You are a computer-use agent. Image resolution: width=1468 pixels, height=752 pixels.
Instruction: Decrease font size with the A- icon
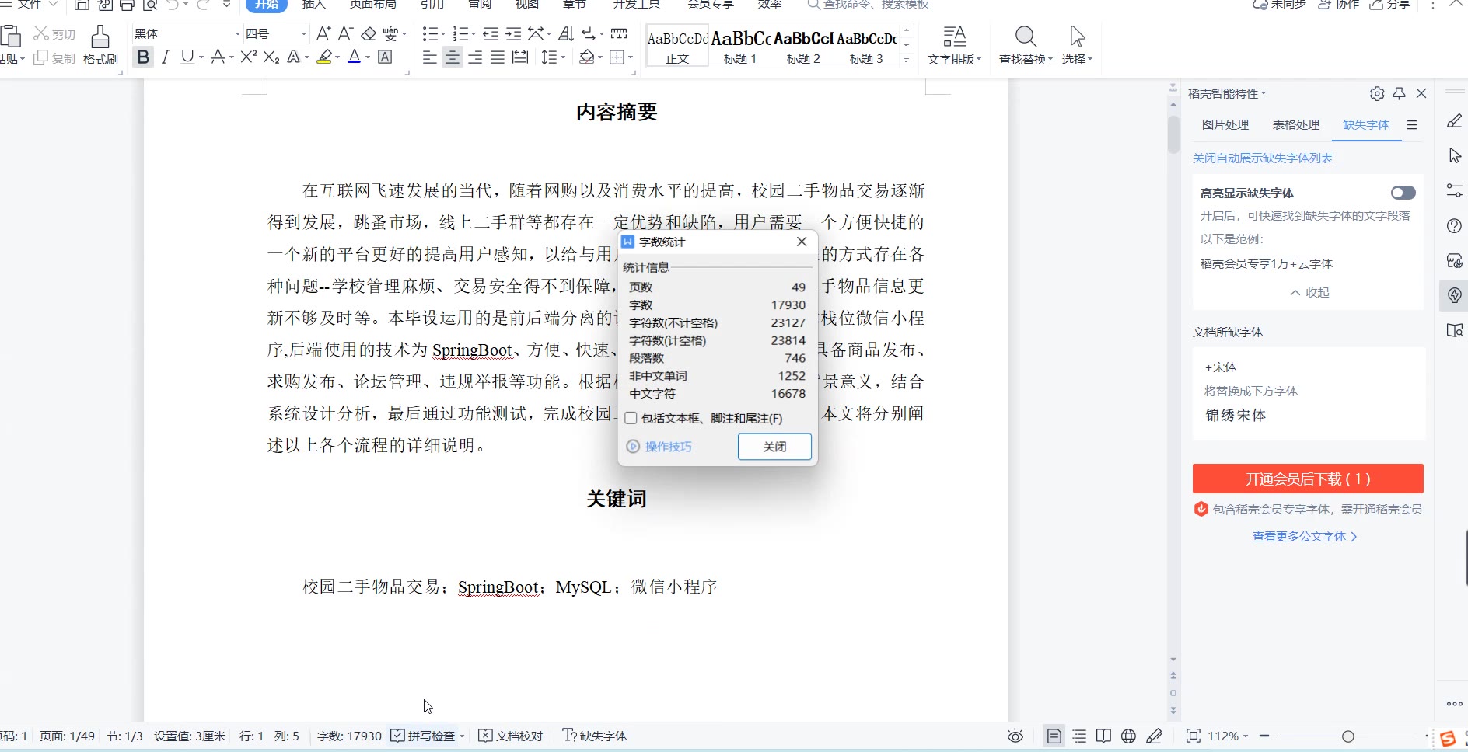coord(346,33)
